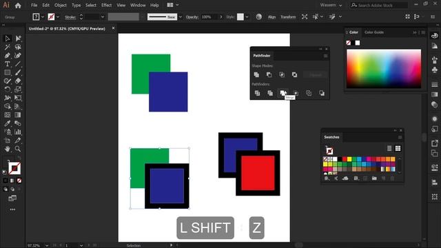Viewport: 441px width, 248px height.
Task: Click the Merge pathfinder icon
Action: [283, 93]
